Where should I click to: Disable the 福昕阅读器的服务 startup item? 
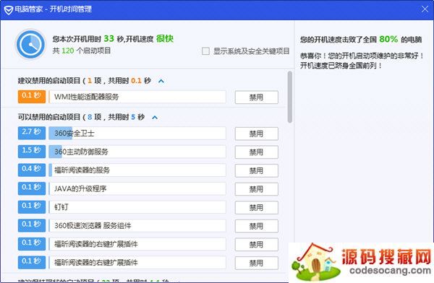click(257, 170)
